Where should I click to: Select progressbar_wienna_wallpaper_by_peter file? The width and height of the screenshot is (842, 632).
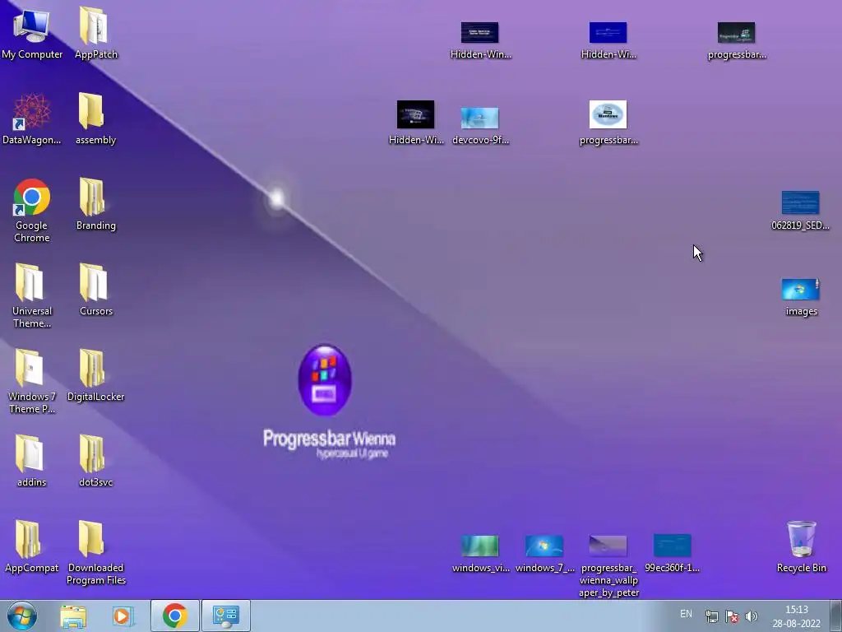pyautogui.click(x=608, y=566)
